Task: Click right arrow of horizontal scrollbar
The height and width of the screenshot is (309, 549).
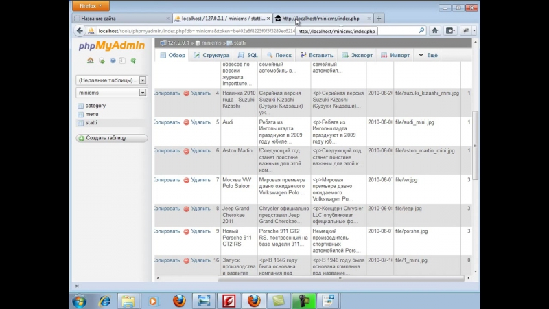Action: point(468,278)
